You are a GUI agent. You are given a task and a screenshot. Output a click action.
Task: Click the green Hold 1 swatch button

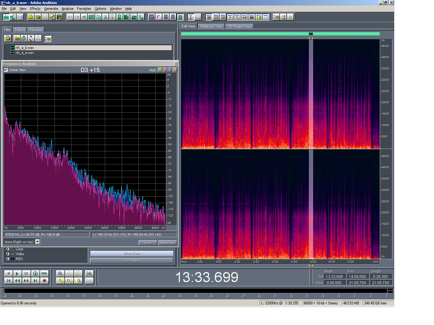click(160, 70)
